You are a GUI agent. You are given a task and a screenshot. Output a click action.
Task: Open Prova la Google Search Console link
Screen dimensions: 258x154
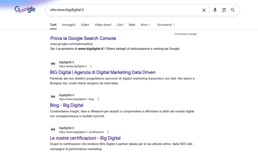click(83, 38)
